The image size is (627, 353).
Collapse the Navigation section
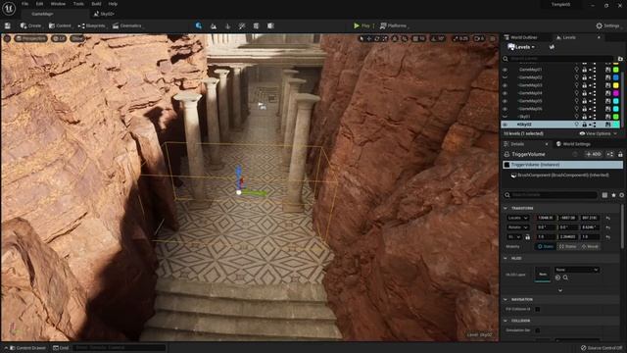tap(506, 300)
